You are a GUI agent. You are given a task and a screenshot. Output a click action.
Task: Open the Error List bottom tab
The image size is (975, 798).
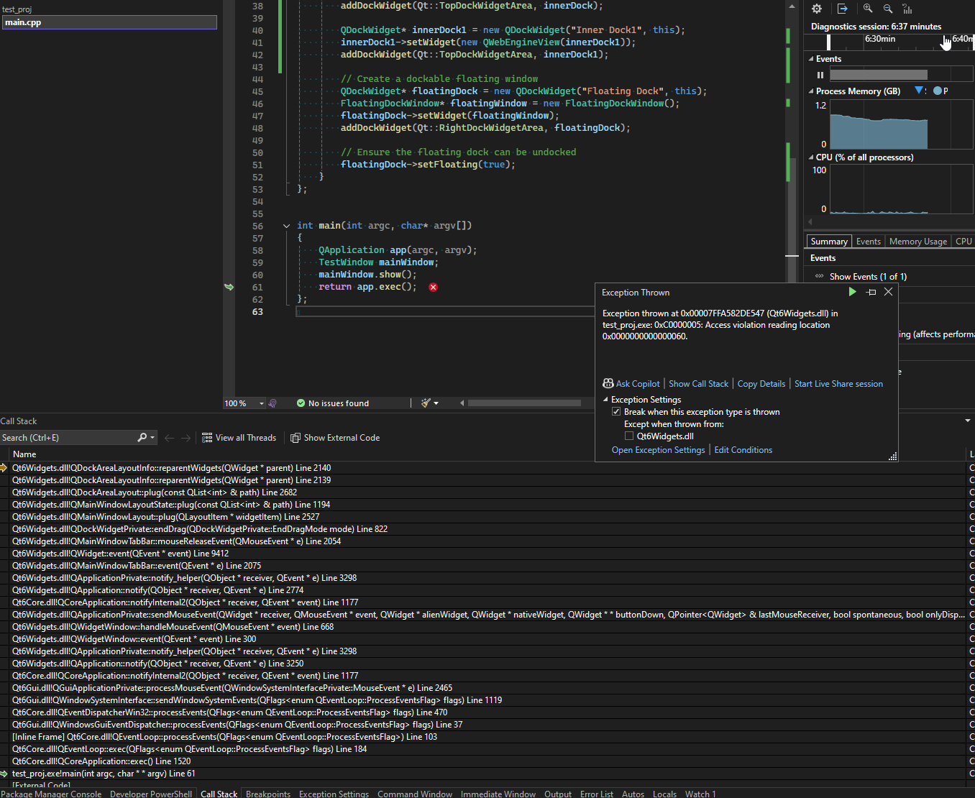pos(597,794)
